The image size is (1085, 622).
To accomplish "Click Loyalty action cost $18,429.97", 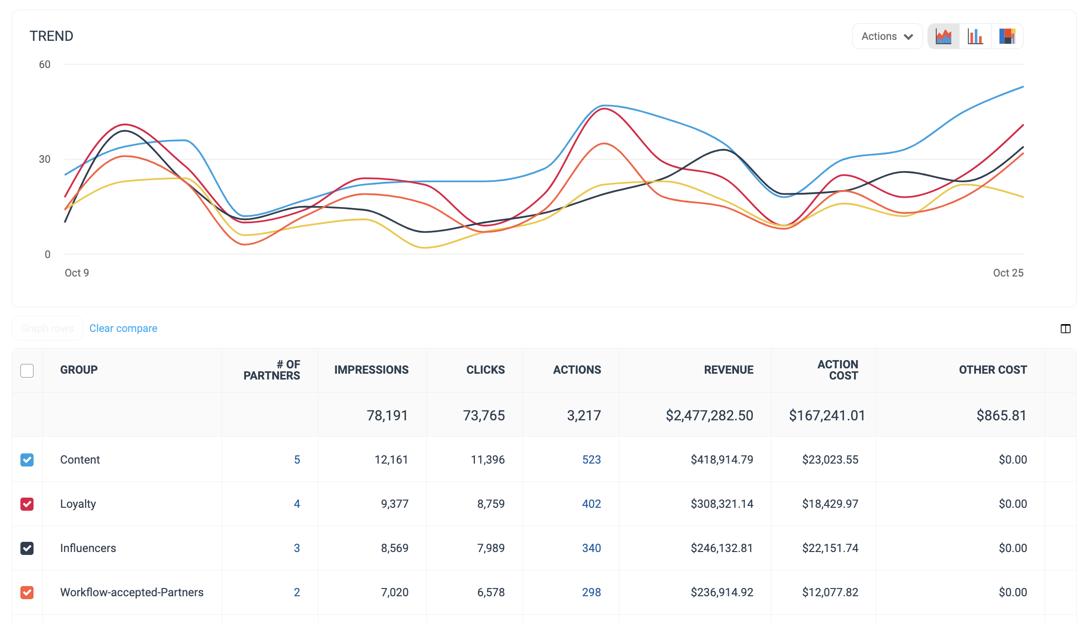I will point(830,504).
